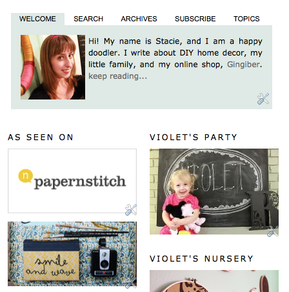Screen dimensions: 289x292
Task: Open the Violet's Nursery embroidery hoop image
Action: point(214,281)
